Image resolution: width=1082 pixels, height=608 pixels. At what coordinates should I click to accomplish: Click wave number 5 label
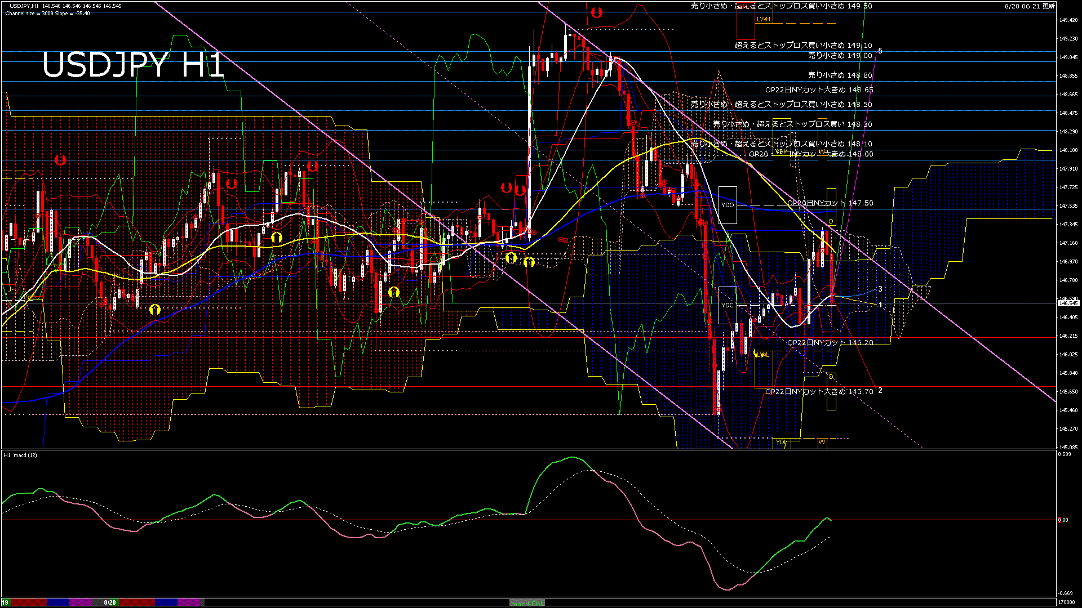click(880, 51)
